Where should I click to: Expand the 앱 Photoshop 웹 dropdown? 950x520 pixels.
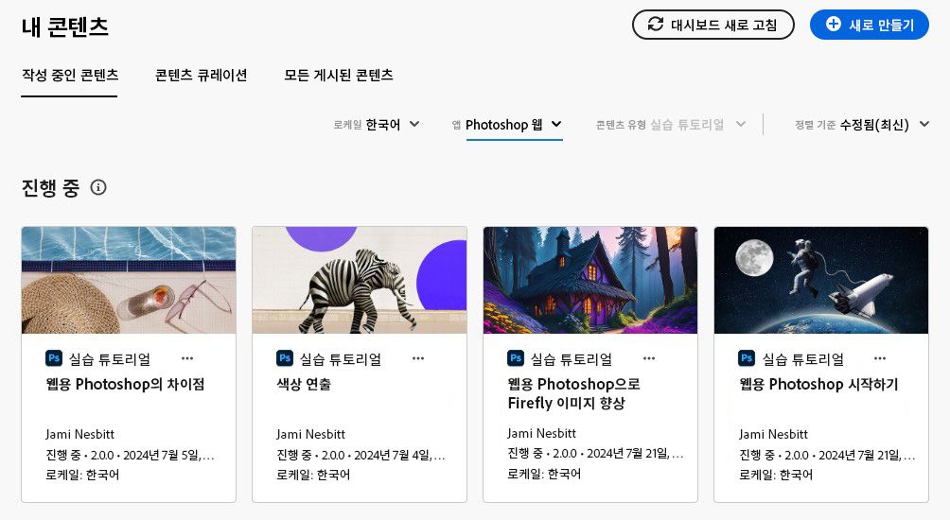click(507, 125)
